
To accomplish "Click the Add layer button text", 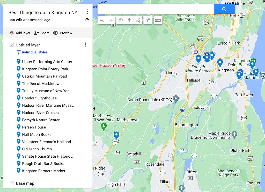I will click(23, 33).
